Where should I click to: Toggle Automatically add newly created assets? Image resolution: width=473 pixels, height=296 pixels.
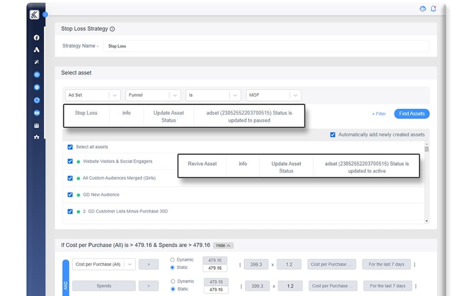(333, 135)
